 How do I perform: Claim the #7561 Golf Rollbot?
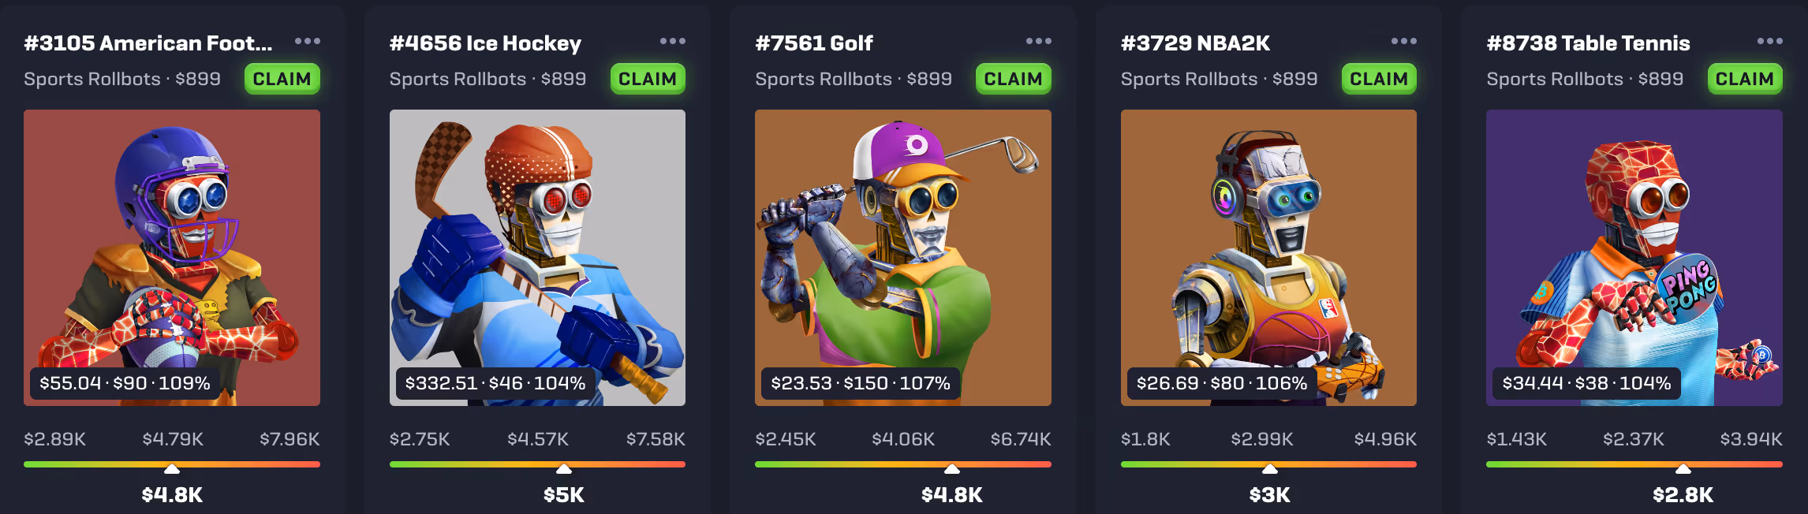click(x=1014, y=79)
